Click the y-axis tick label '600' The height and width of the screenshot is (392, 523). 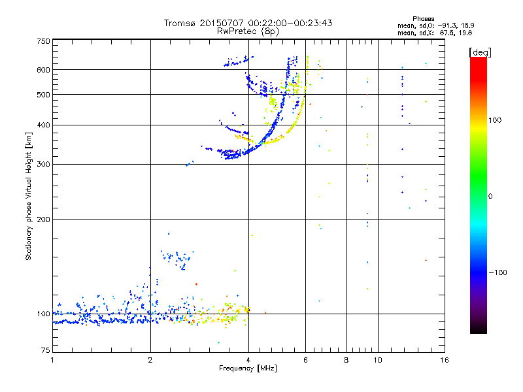point(43,70)
